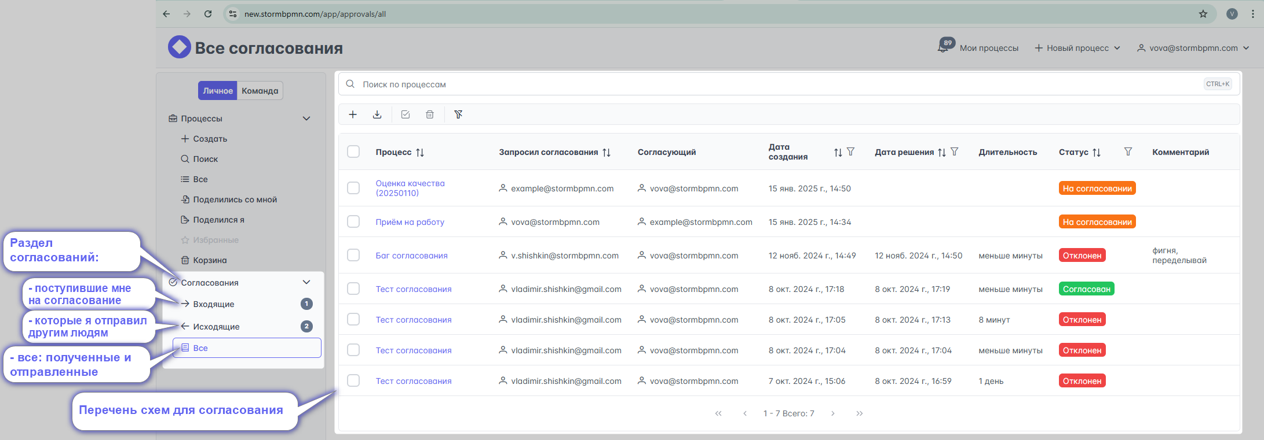Sort by Статус column arrows
The height and width of the screenshot is (440, 1264).
[x=1097, y=153]
